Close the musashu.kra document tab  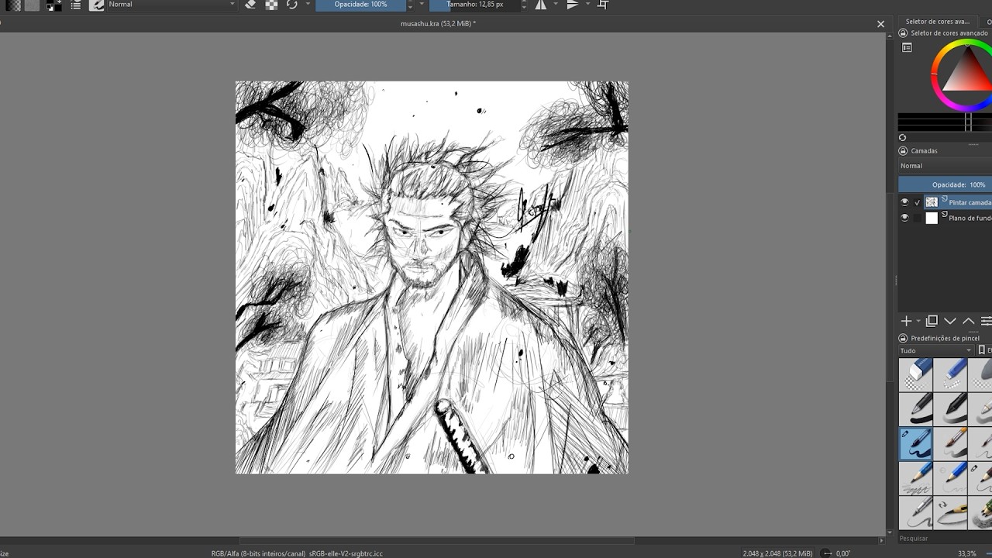click(880, 24)
